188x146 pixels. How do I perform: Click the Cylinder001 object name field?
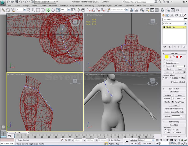172,19
